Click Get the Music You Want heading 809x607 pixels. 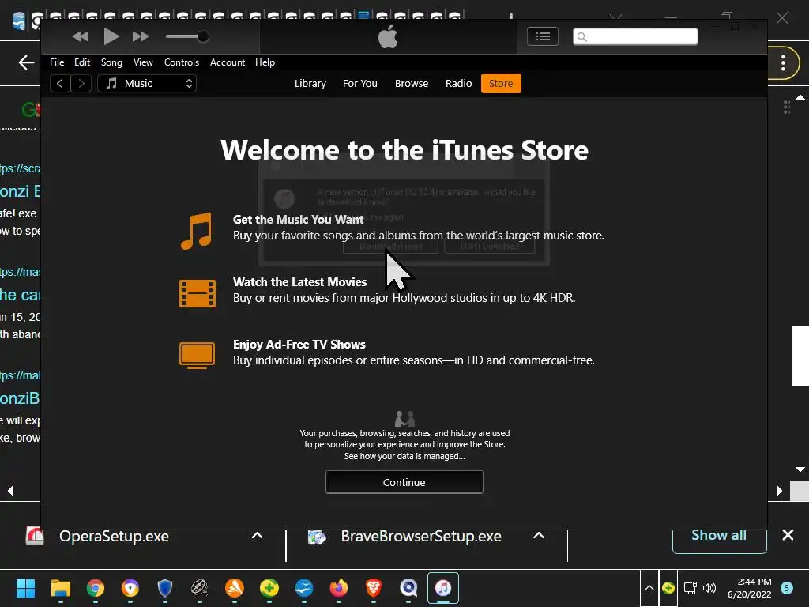[298, 220]
